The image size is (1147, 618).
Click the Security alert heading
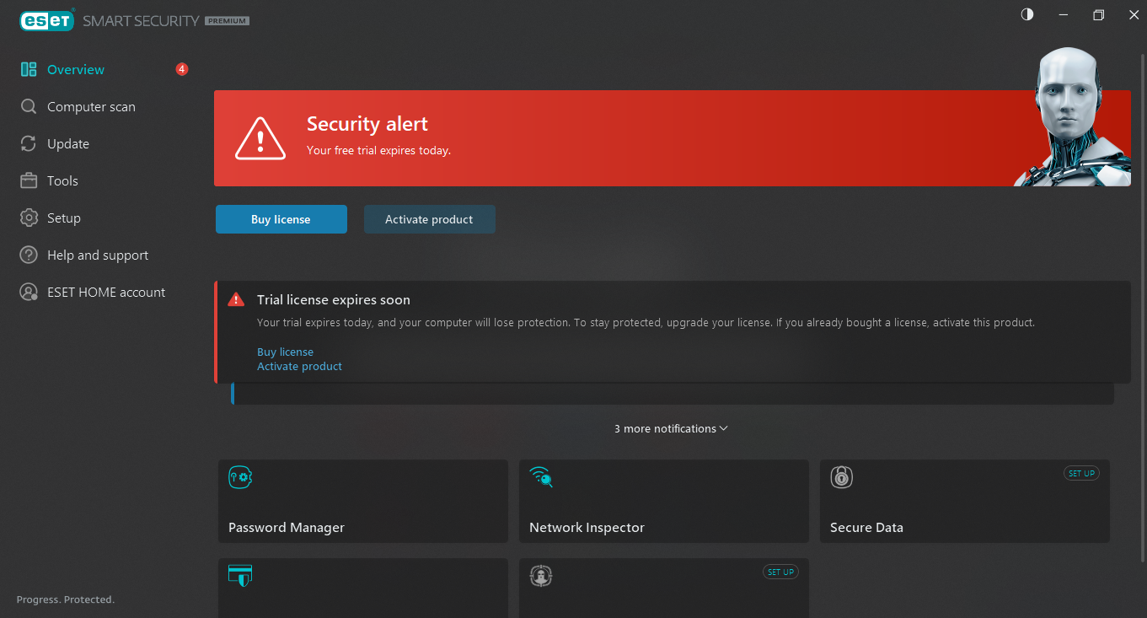367,124
